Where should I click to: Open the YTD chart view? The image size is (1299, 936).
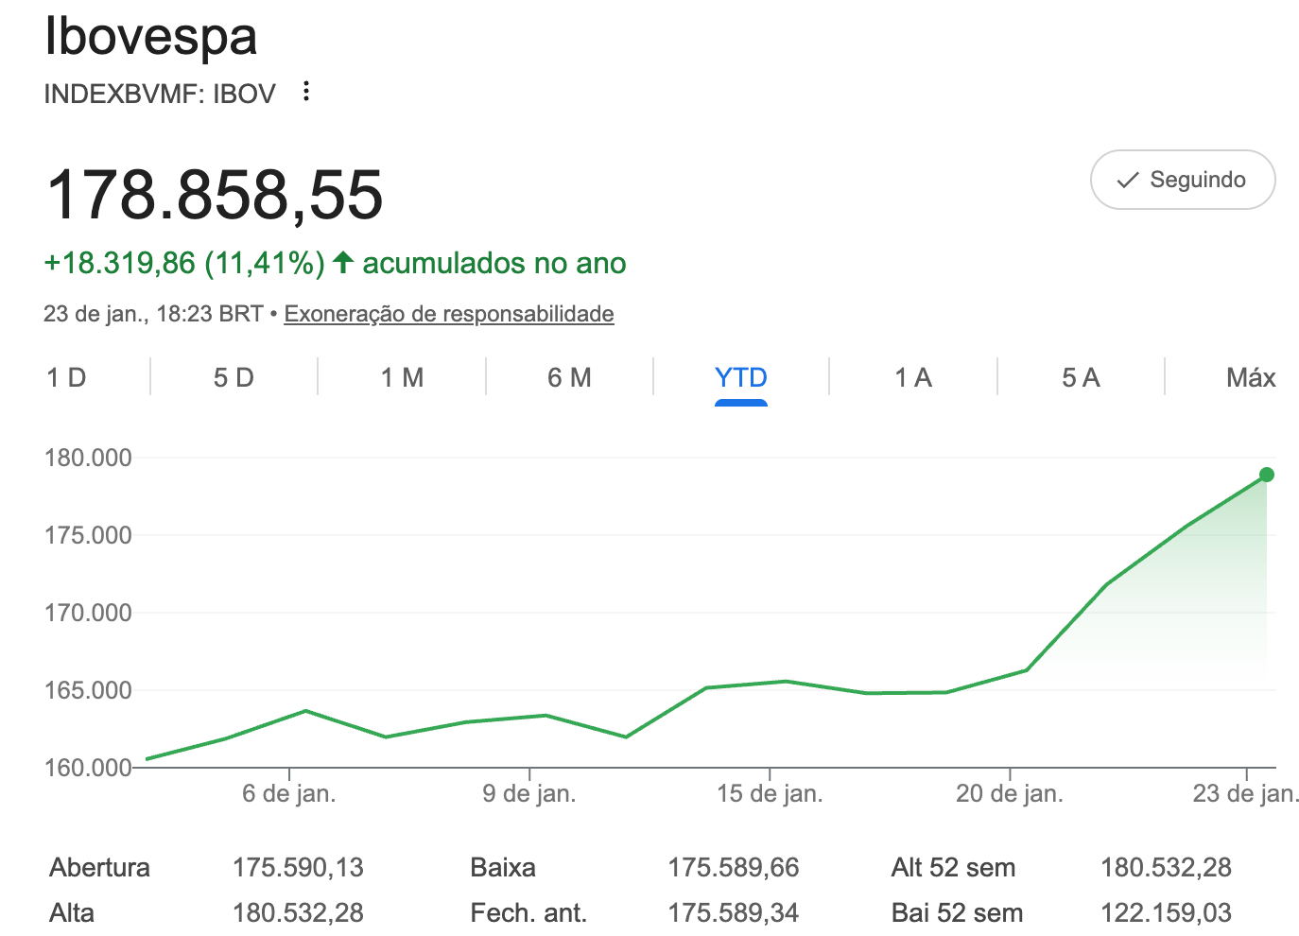[x=741, y=376]
